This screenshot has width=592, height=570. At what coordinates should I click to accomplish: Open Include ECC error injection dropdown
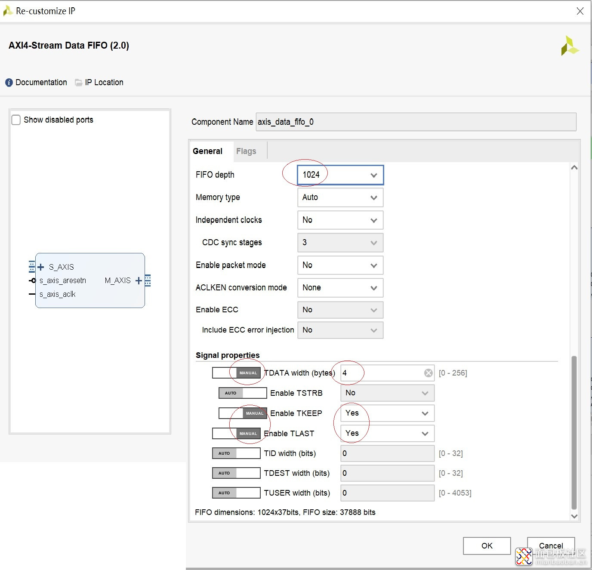pos(340,330)
